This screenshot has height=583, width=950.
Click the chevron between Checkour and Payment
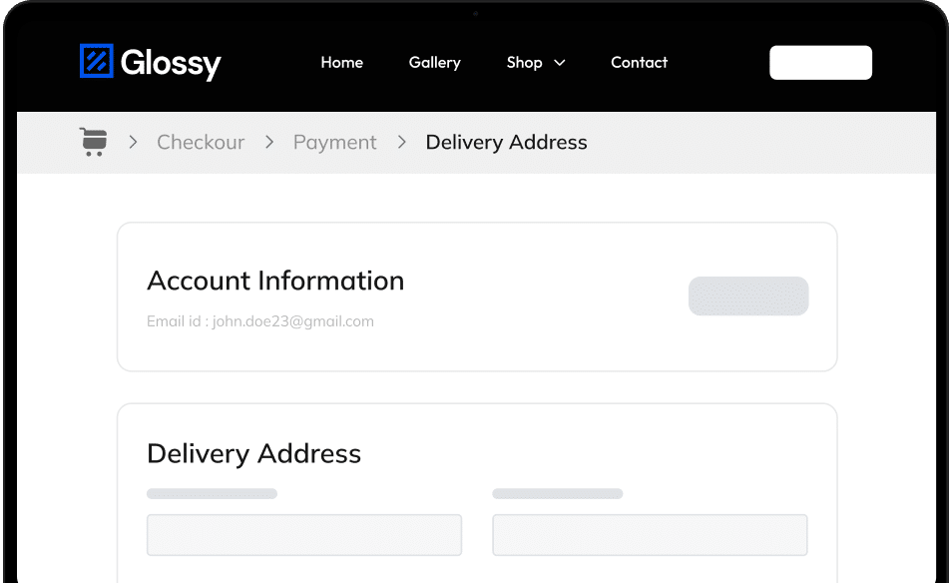point(269,143)
